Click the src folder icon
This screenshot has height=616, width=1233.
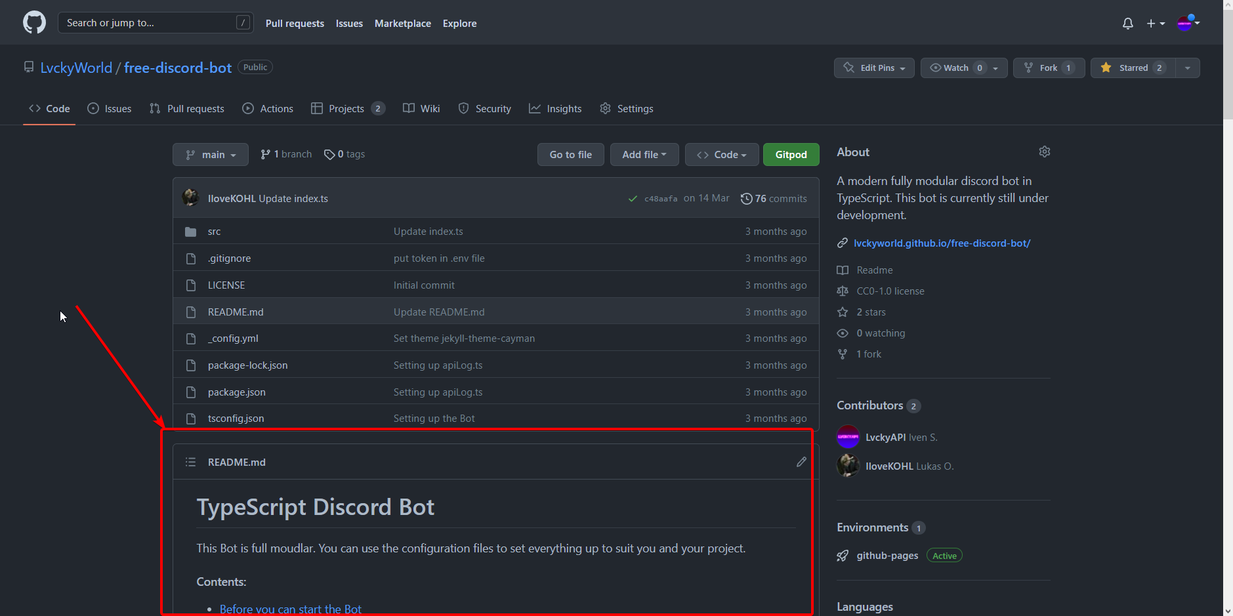coord(191,232)
